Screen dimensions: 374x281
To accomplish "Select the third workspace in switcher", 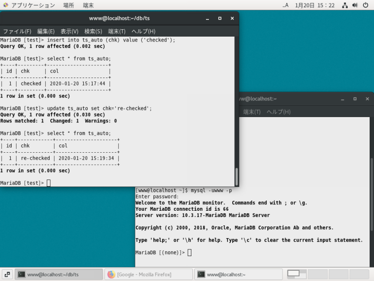I will [338, 274].
